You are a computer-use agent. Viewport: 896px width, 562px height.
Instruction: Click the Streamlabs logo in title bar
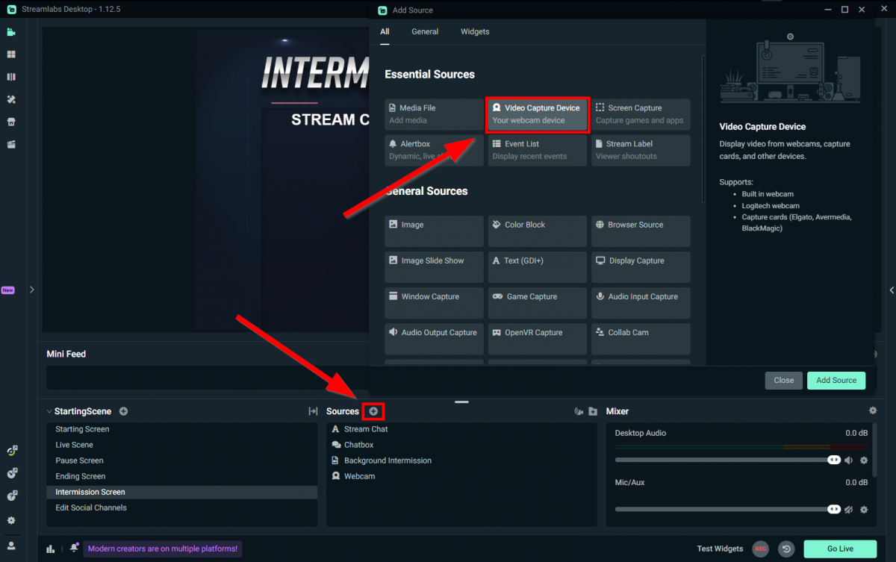(11, 9)
